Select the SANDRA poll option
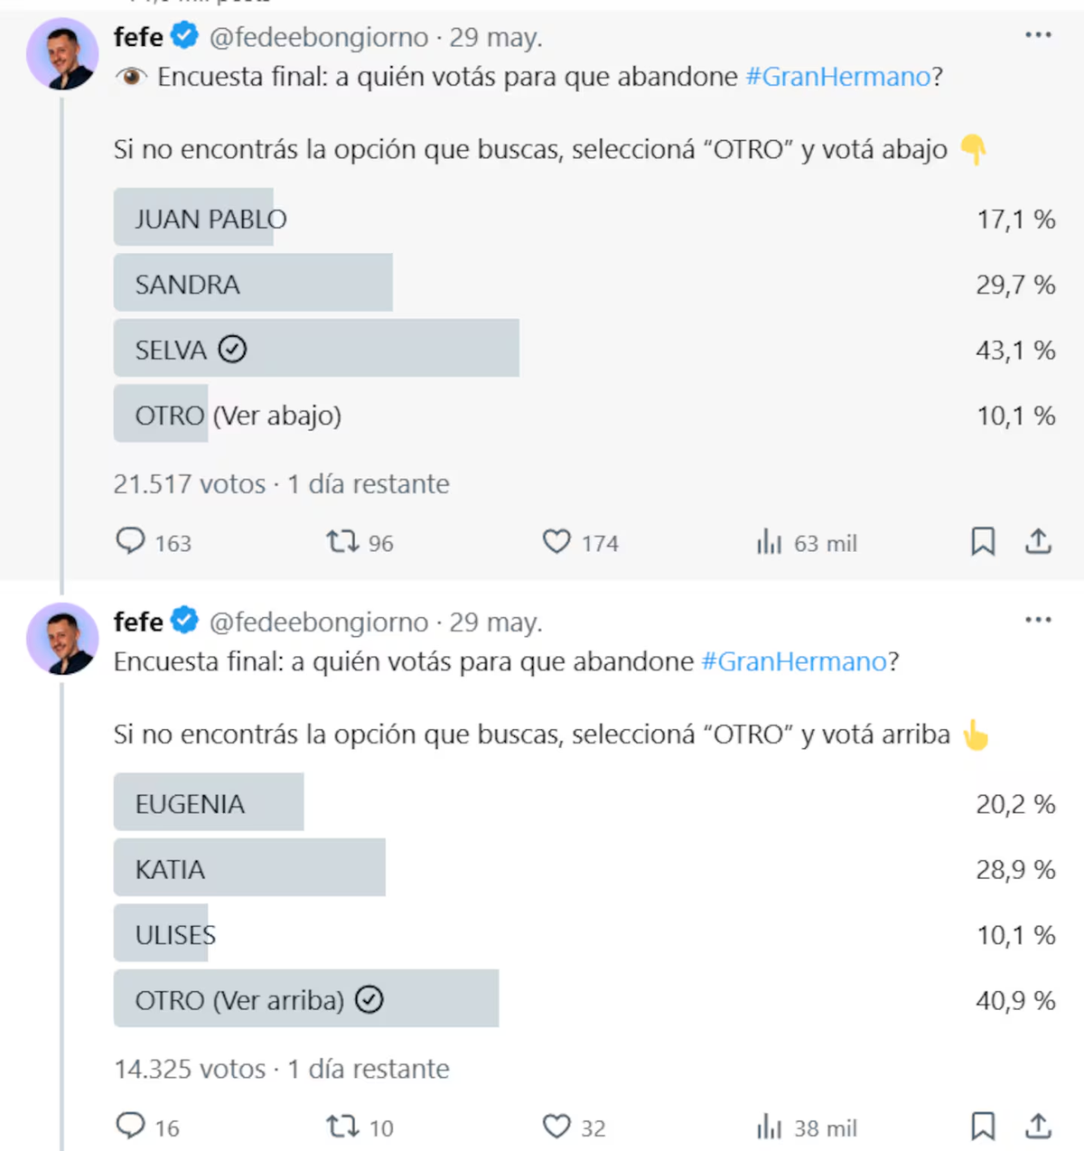This screenshot has height=1151, width=1084. point(253,284)
